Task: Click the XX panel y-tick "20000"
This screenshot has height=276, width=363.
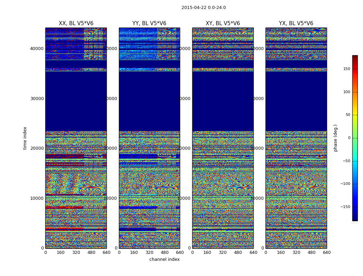Action: coord(37,148)
